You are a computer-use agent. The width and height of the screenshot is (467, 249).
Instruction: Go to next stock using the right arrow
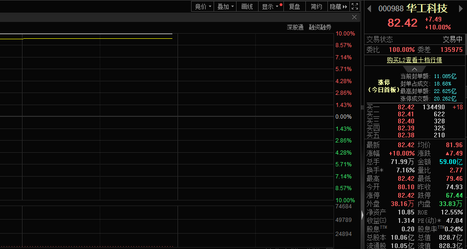[461, 8]
